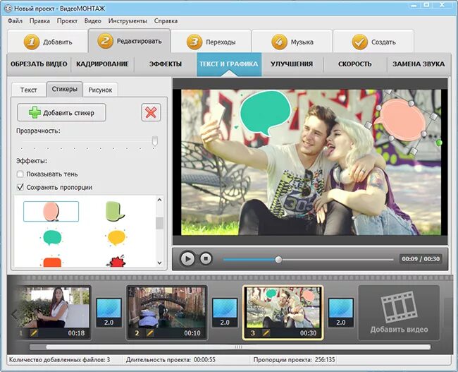458x372 pixels.
Task: Click the sticker list scrollbar thumb
Action: click(159, 223)
